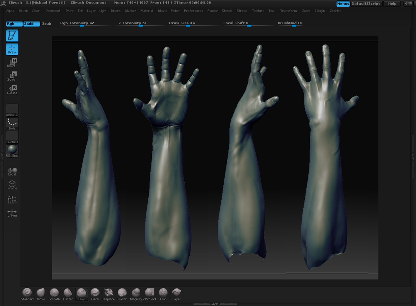Select the Displace brush

point(109,294)
